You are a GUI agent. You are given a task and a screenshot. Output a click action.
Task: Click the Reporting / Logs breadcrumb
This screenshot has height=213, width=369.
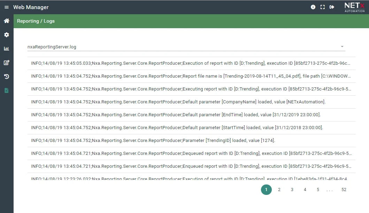(36, 21)
